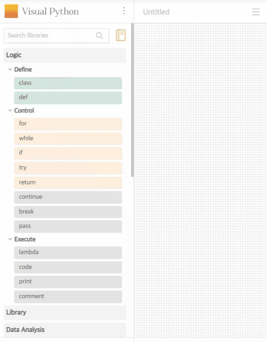Add a print block
Screen dimensions: 267x342
click(x=68, y=282)
